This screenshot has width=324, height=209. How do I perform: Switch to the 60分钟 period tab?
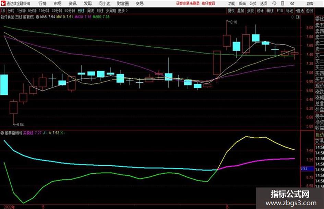(x=70, y=11)
